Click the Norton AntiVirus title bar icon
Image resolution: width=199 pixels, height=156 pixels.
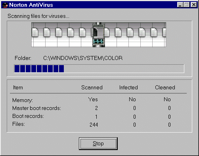pos(5,5)
